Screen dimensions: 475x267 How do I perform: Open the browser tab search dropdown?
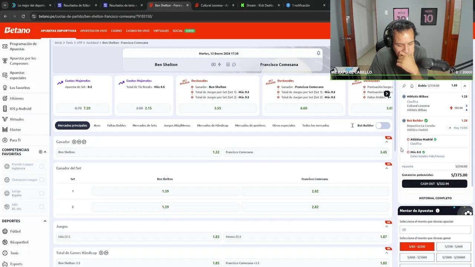pos(4,5)
